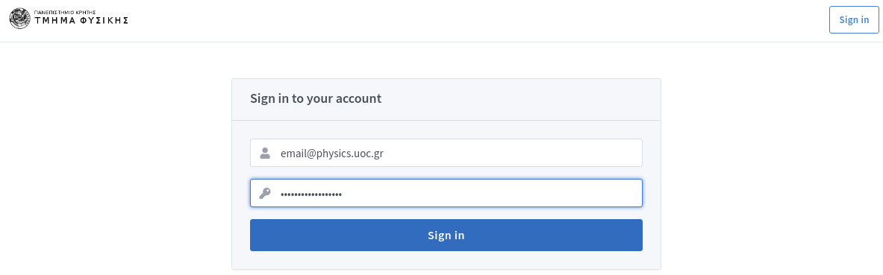Click the empty right side of password field

coord(493,194)
